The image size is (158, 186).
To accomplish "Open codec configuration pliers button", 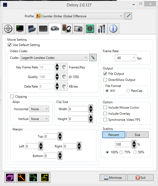I will click(93, 58).
